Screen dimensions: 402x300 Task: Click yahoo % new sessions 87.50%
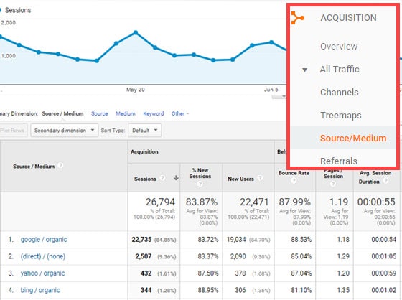click(x=208, y=273)
